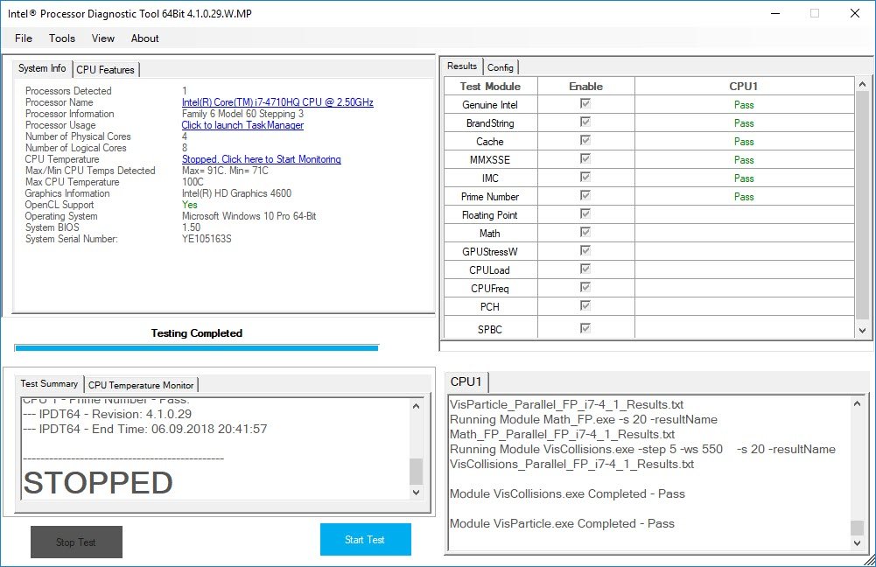Click the Enable column header
The image size is (876, 567).
click(586, 87)
